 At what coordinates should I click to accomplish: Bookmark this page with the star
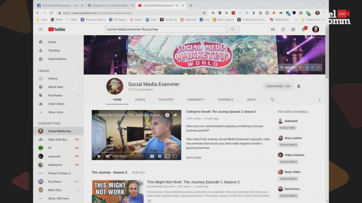pyautogui.click(x=204, y=13)
